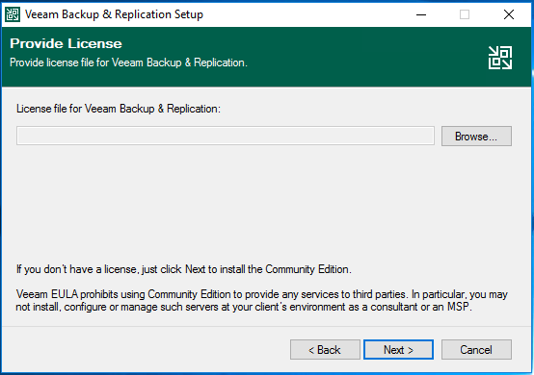Click 'License file for Veeam Backup & Replication:' label
Screen dimensions: 534x375
[x=119, y=109]
